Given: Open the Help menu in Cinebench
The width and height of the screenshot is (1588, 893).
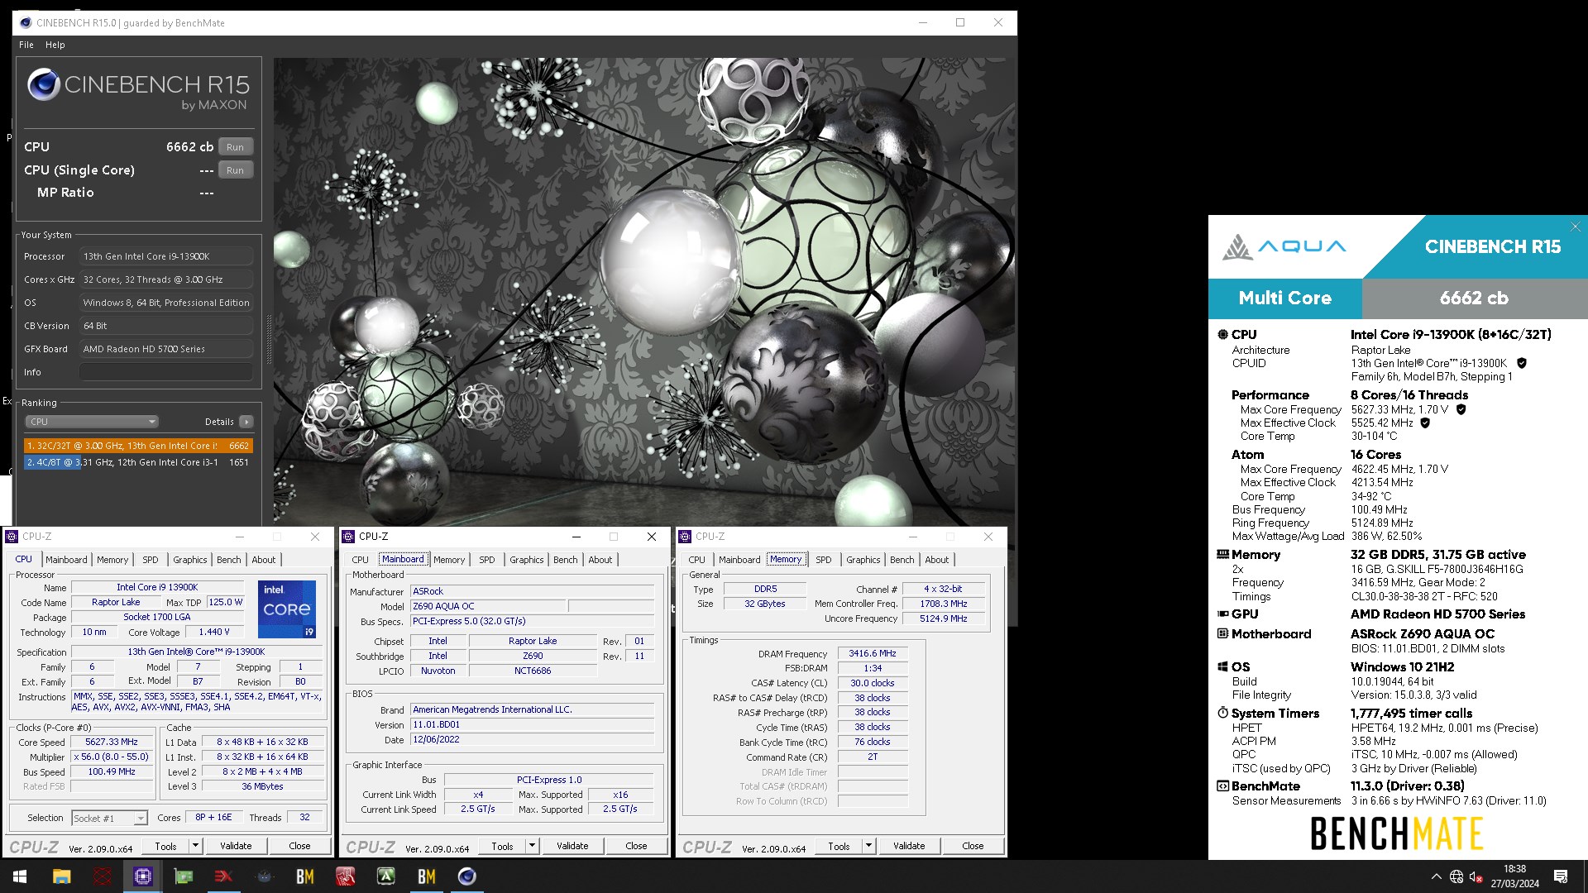Looking at the screenshot, I should point(55,45).
